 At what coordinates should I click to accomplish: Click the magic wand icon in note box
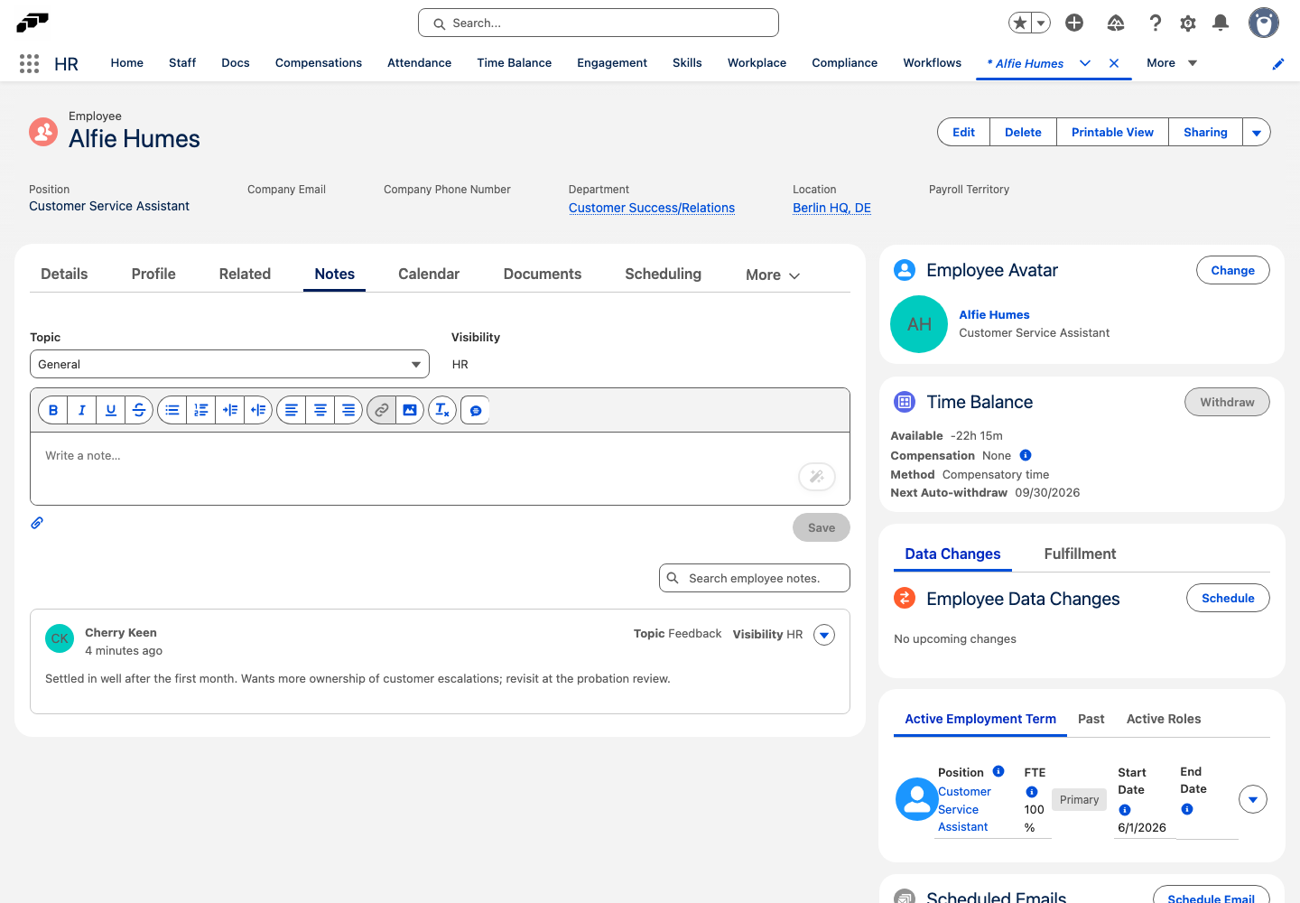click(x=817, y=477)
